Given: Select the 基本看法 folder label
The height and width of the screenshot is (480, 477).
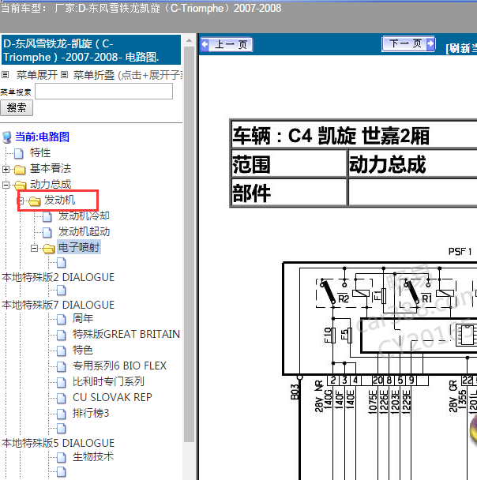Looking at the screenshot, I should click(51, 168).
